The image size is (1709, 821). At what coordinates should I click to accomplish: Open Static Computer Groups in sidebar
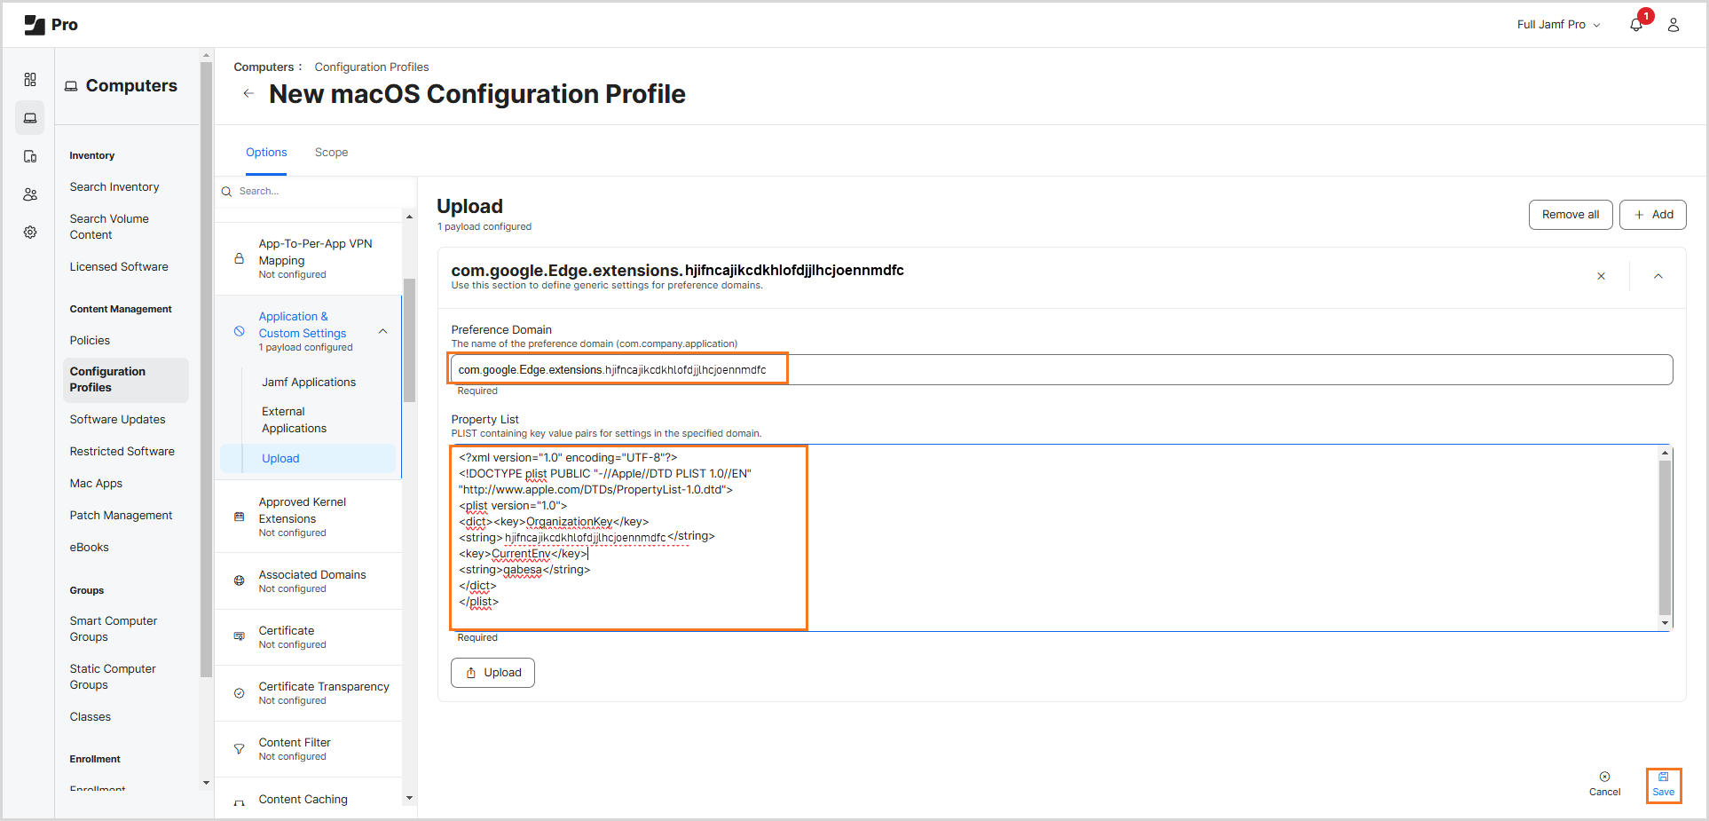coord(113,677)
